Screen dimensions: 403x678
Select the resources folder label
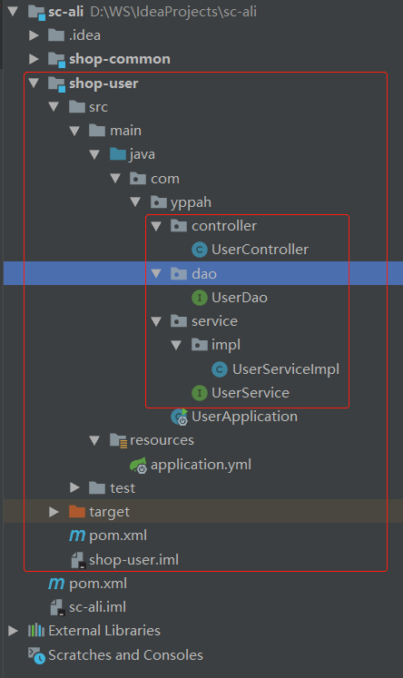click(x=162, y=440)
